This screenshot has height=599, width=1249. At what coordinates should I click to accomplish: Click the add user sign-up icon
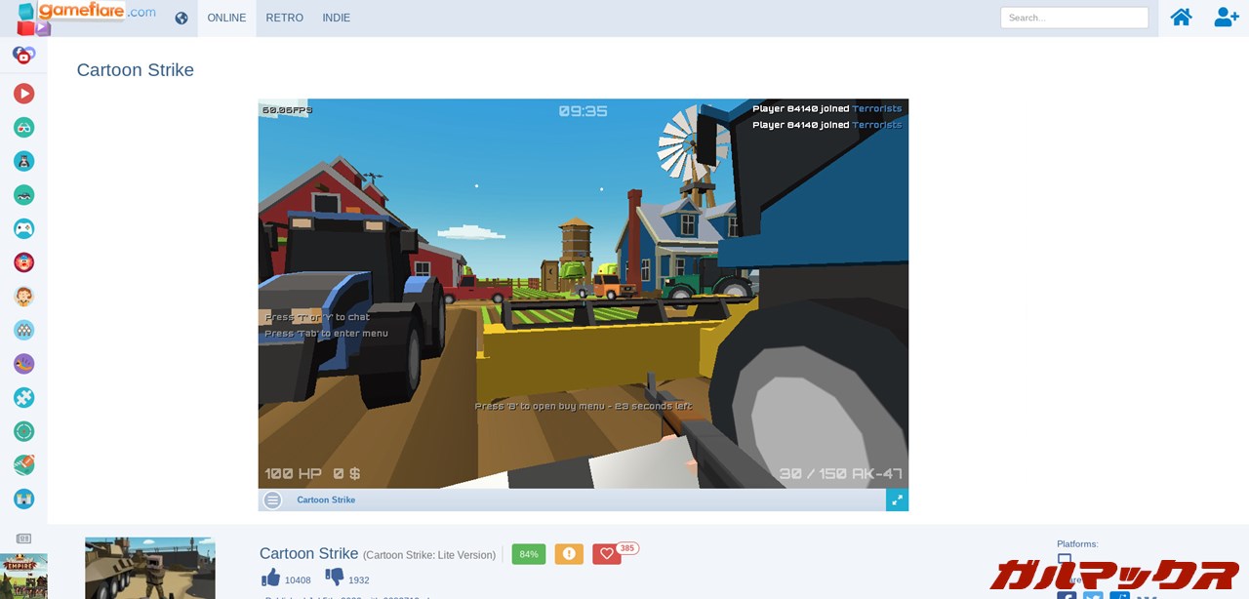click(x=1226, y=18)
